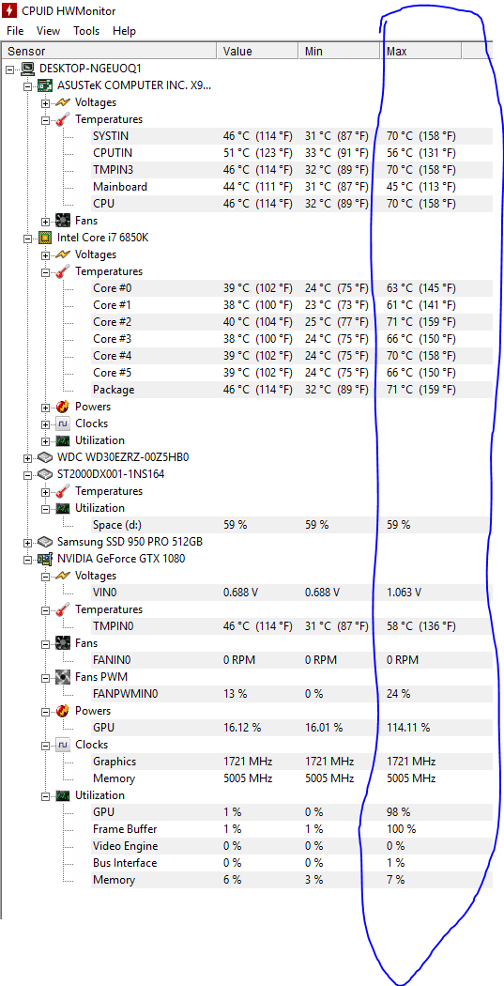Click the Sensor column header
This screenshot has height=986, width=504.
click(x=110, y=51)
